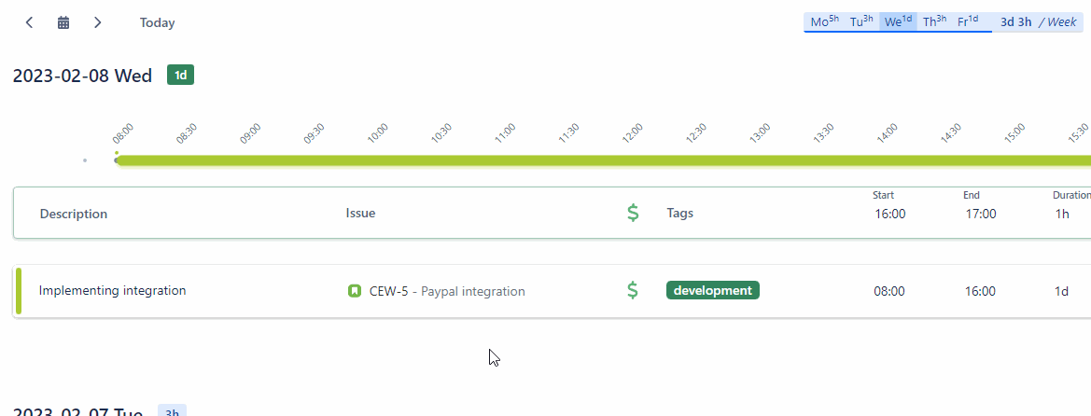This screenshot has width=1091, height=416.
Task: Jump to Today
Action: pyautogui.click(x=157, y=23)
